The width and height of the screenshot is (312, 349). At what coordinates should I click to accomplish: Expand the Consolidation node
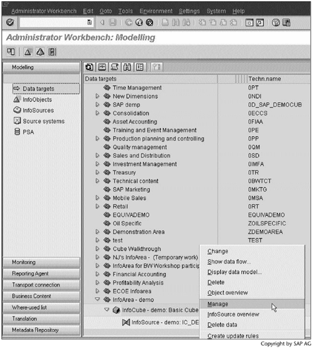click(97, 113)
